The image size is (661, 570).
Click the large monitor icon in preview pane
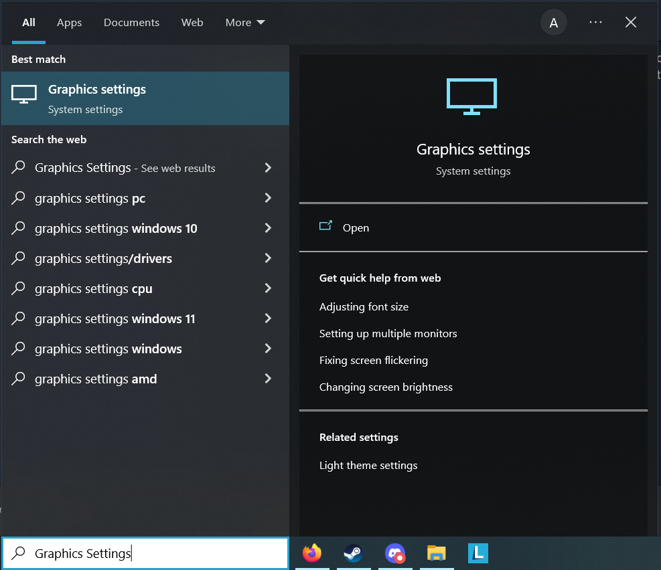[x=472, y=97]
